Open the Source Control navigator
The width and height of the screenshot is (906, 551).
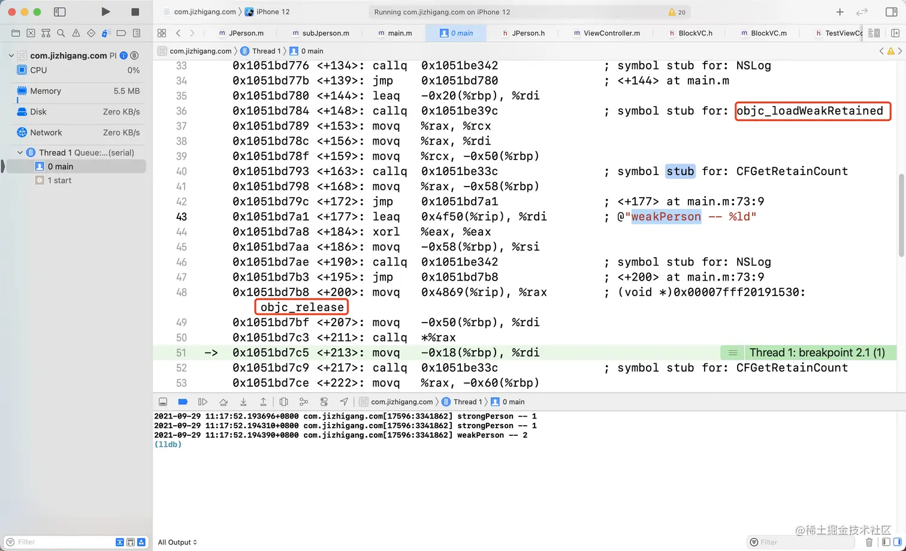31,33
